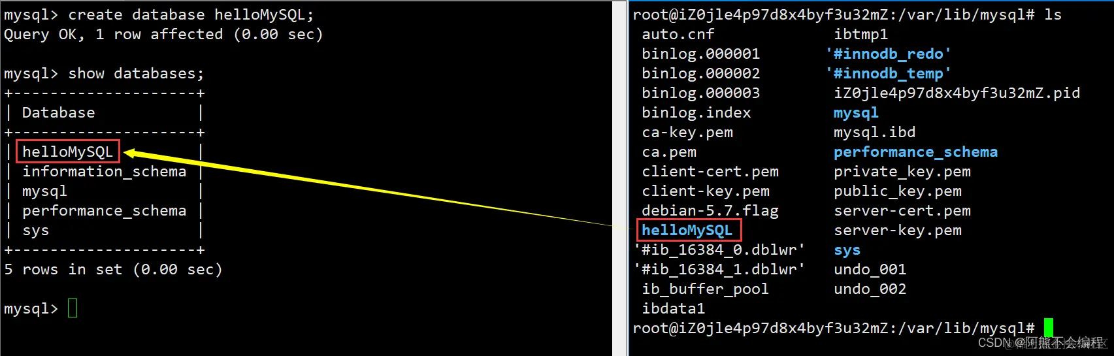Click the debian-5.7.flag file name
Image resolution: width=1114 pixels, height=356 pixels.
click(x=710, y=211)
